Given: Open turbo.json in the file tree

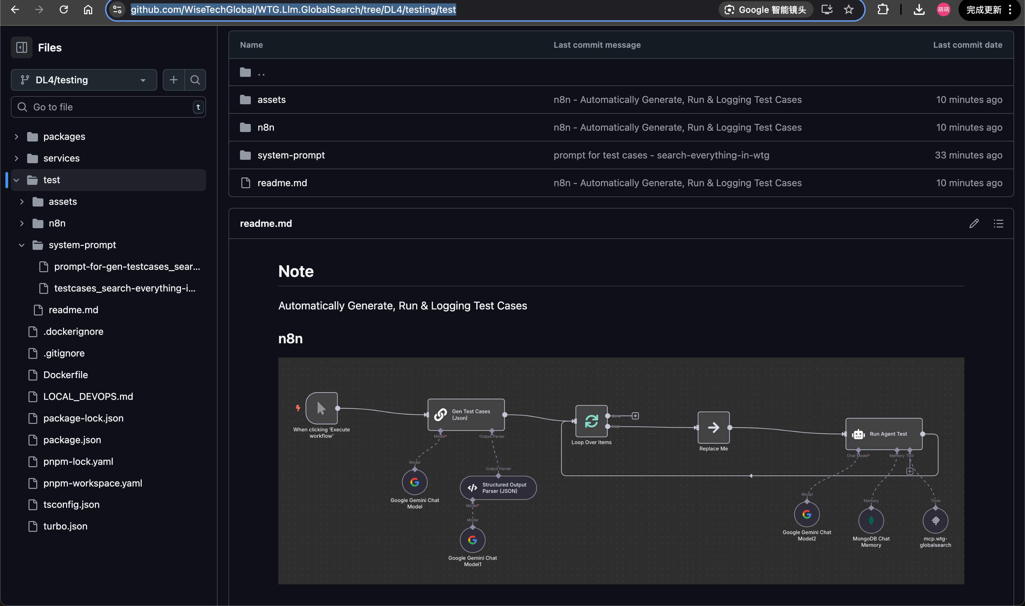Looking at the screenshot, I should click(65, 526).
